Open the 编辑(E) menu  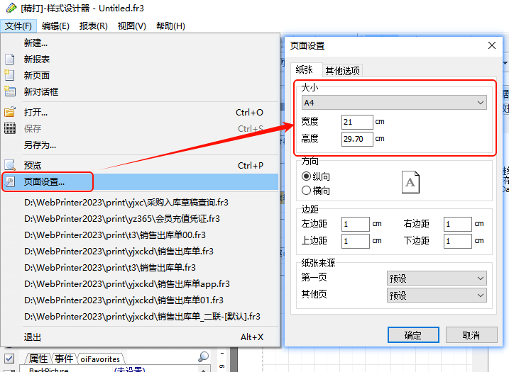(x=55, y=26)
